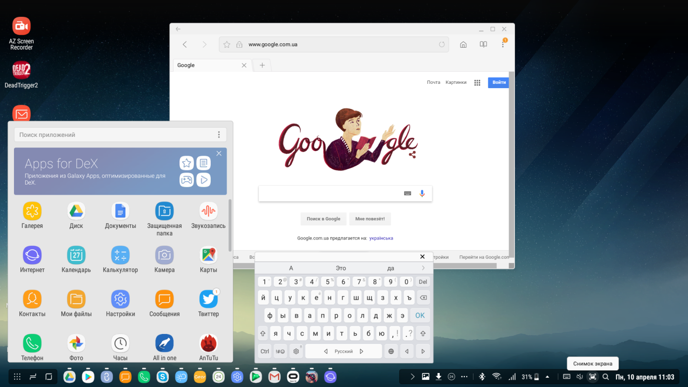Toggle the left Shift key on keyboard
Image resolution: width=688 pixels, height=387 pixels.
(263, 333)
